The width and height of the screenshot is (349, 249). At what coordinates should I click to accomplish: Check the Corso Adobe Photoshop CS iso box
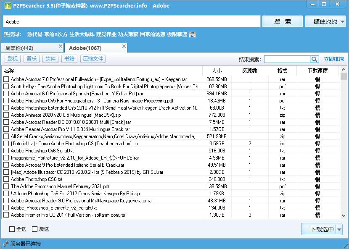tap(6, 144)
